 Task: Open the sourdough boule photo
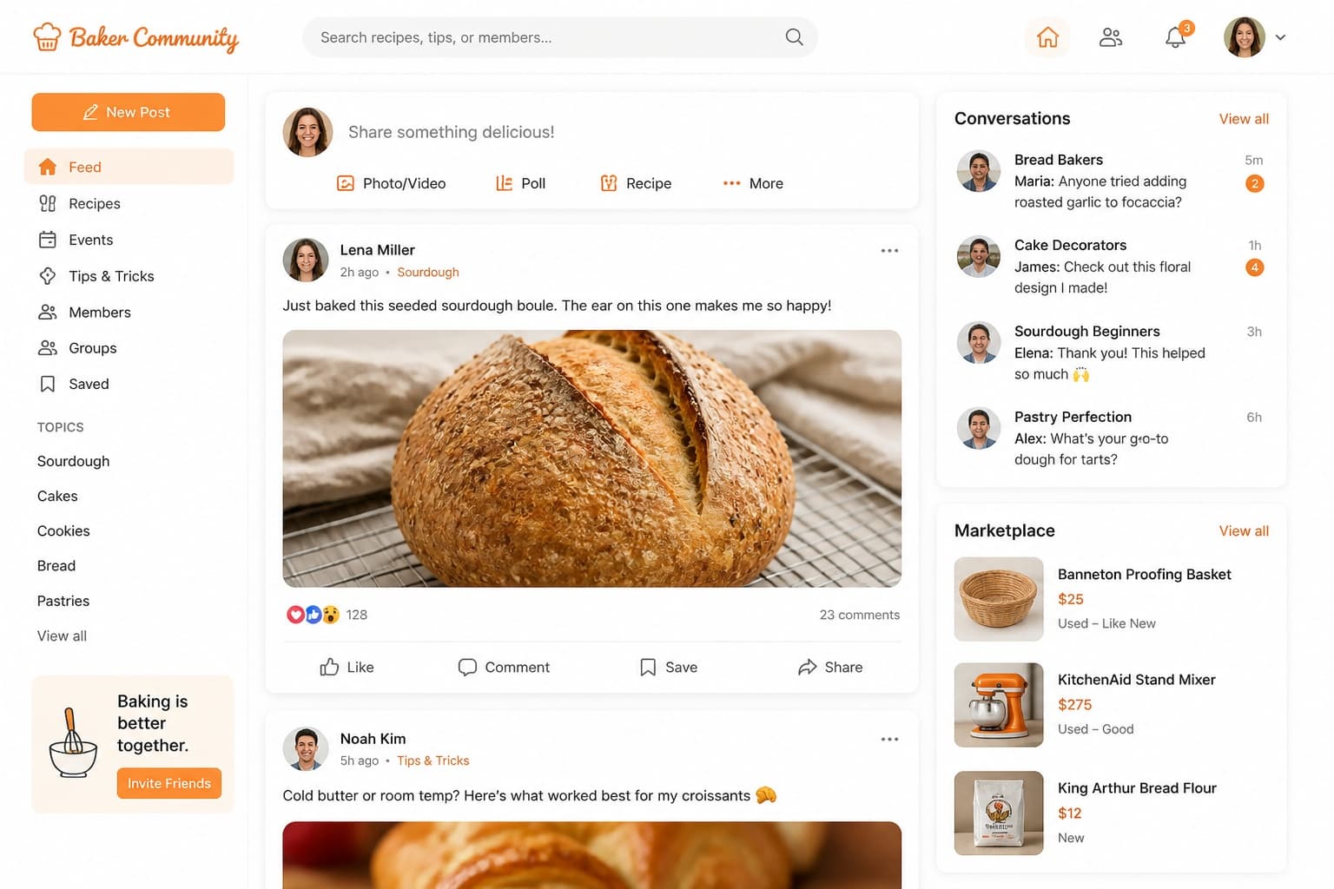click(592, 458)
